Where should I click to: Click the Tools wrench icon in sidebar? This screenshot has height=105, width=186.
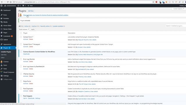click(x=1, y=69)
